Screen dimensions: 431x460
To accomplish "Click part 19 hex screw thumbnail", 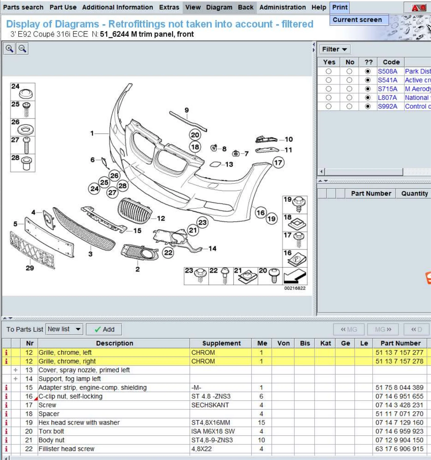I will tap(295, 205).
